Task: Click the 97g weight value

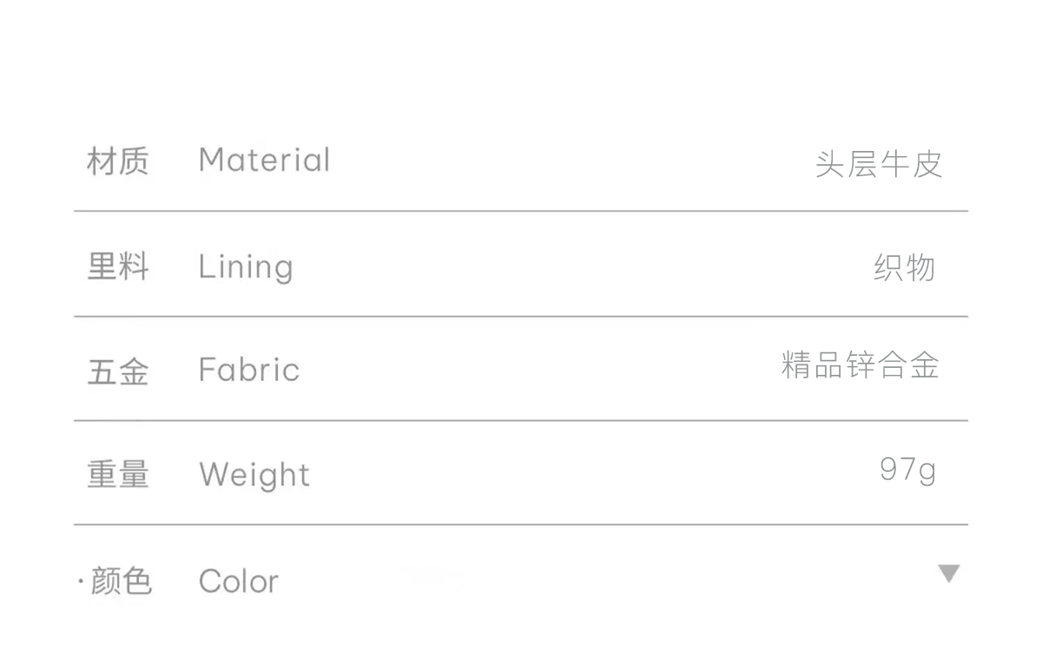Action: click(907, 470)
